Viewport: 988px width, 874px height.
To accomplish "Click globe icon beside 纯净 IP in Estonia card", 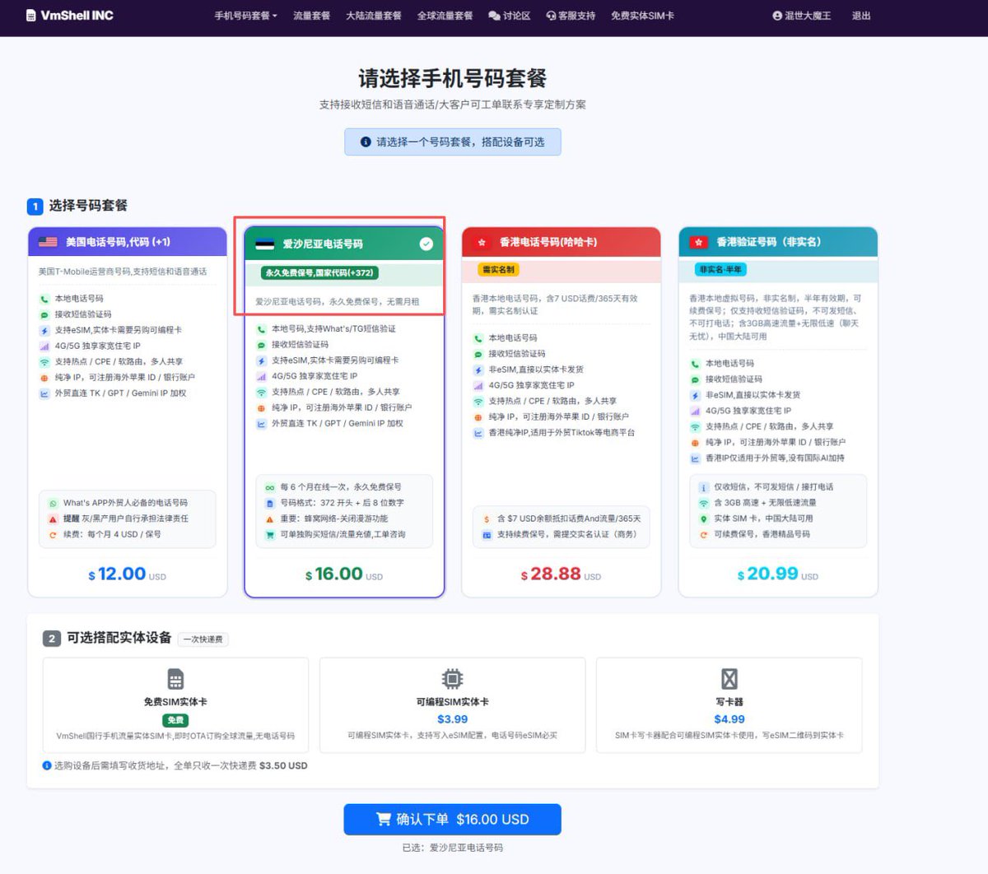I will [261, 408].
